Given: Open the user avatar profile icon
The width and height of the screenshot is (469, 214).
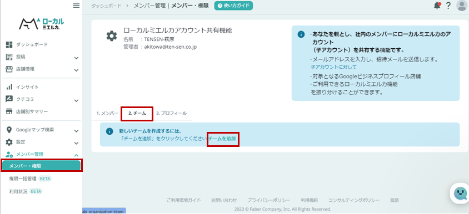Looking at the screenshot, I should tap(462, 6).
